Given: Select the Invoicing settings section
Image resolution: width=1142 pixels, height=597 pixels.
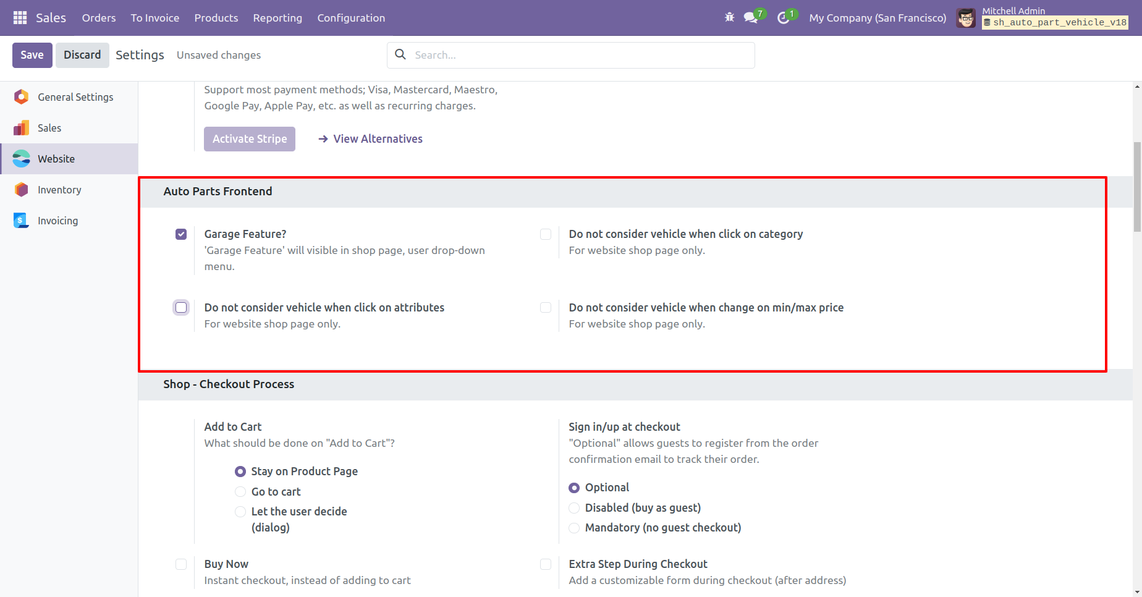Looking at the screenshot, I should click(57, 221).
